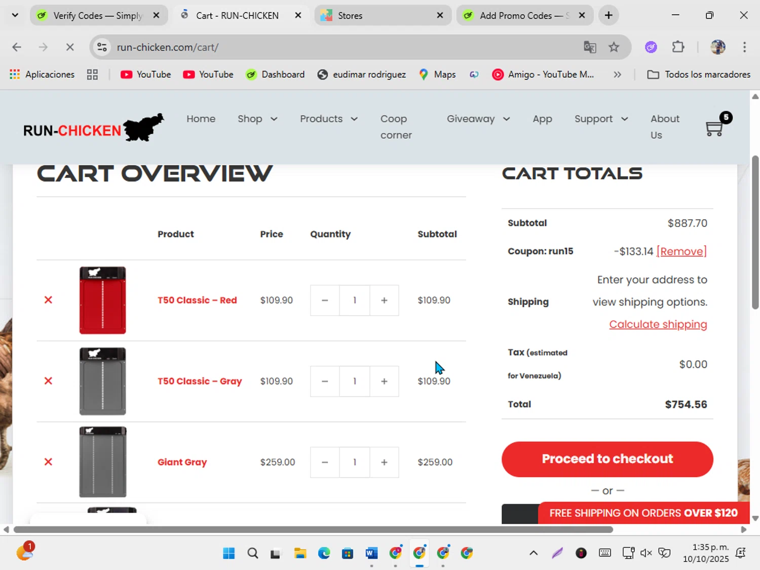Open tab search dropdown arrow
The width and height of the screenshot is (760, 570).
pos(15,15)
